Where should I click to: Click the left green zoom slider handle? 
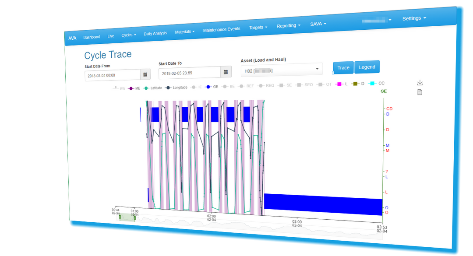120,217
